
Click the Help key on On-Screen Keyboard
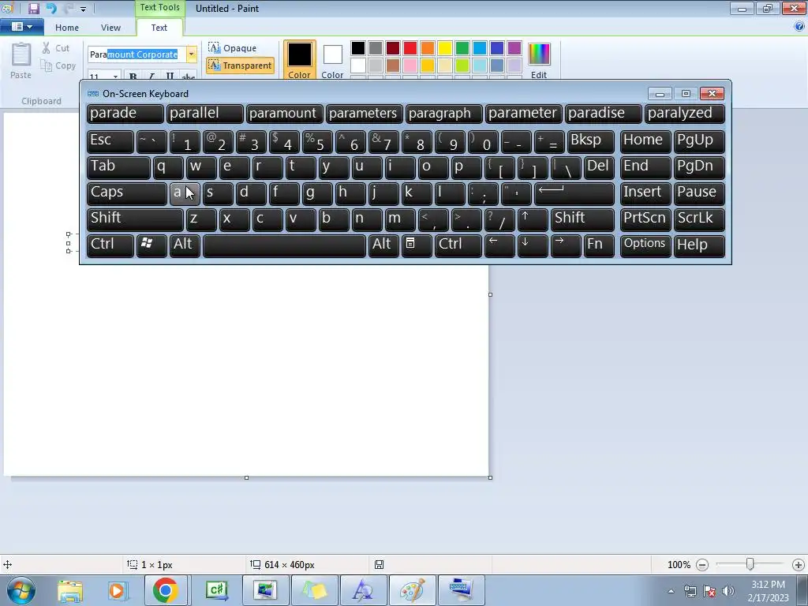(699, 245)
